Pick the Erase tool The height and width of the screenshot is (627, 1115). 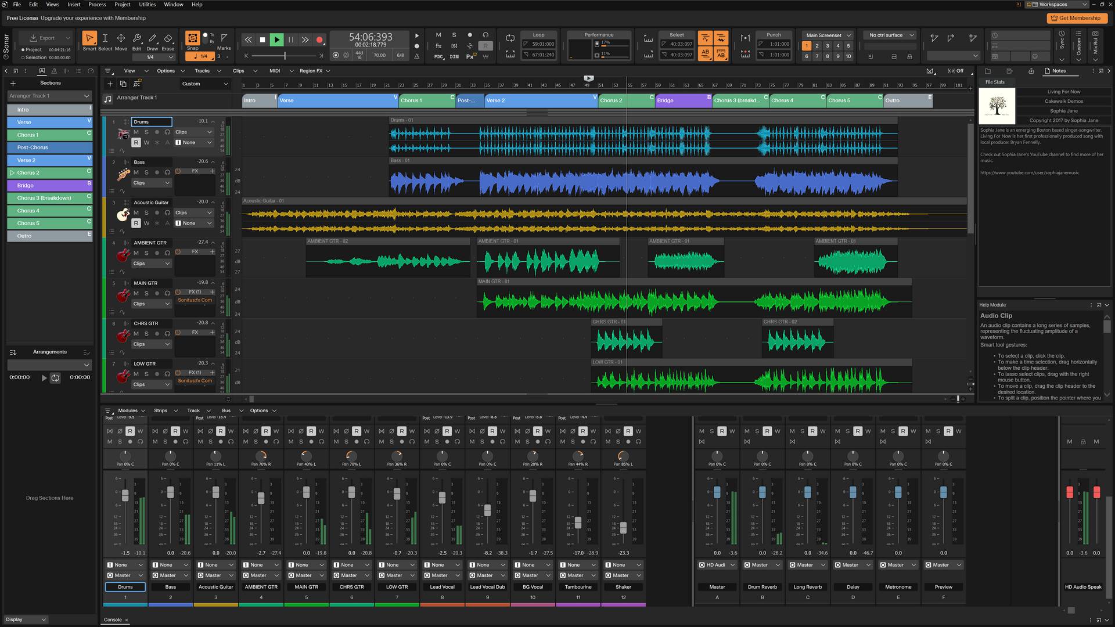[x=168, y=39]
